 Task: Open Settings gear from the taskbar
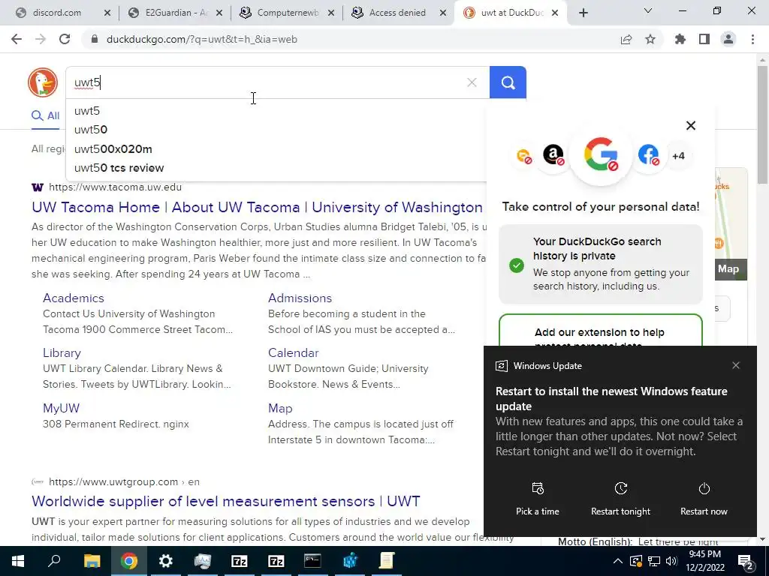click(x=166, y=561)
